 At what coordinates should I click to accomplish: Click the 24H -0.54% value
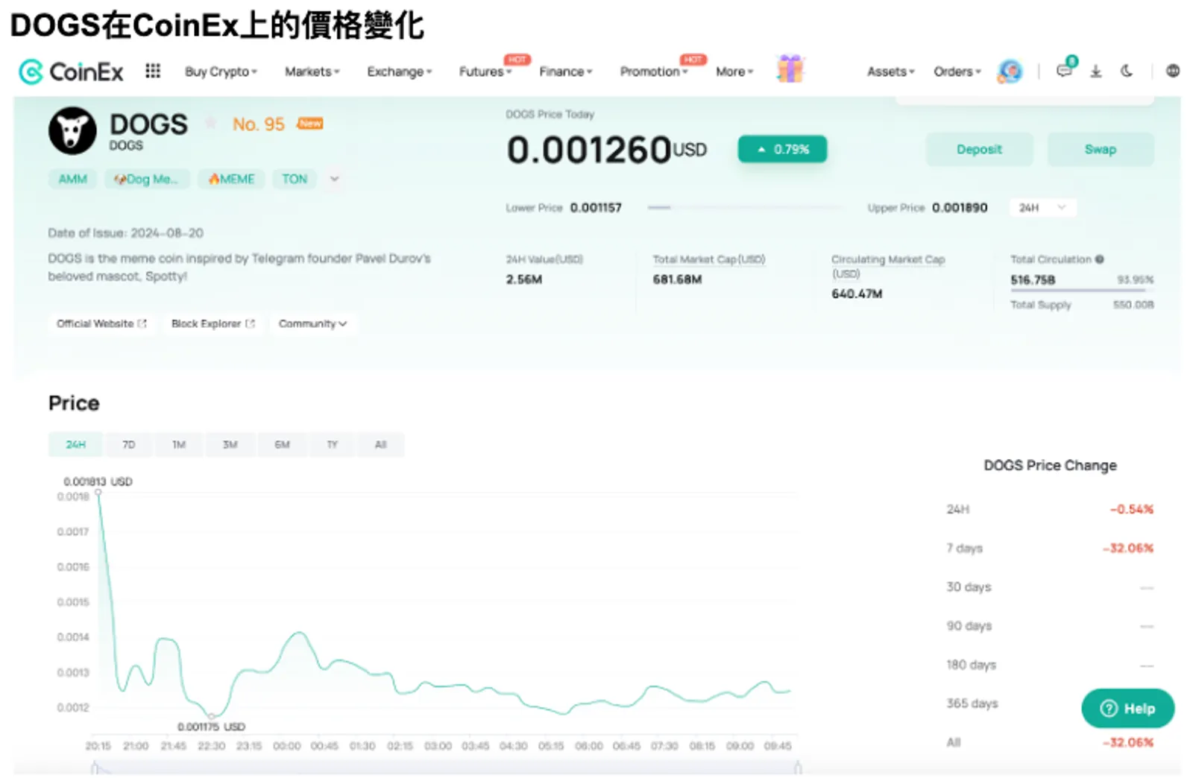(x=1132, y=509)
